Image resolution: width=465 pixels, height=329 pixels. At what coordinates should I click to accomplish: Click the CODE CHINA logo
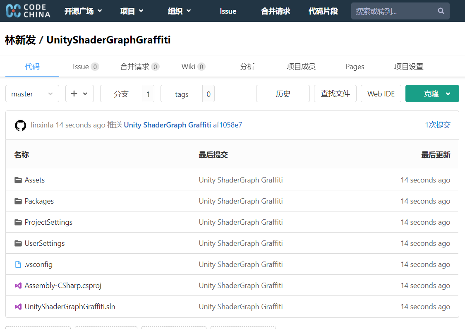pyautogui.click(x=27, y=11)
